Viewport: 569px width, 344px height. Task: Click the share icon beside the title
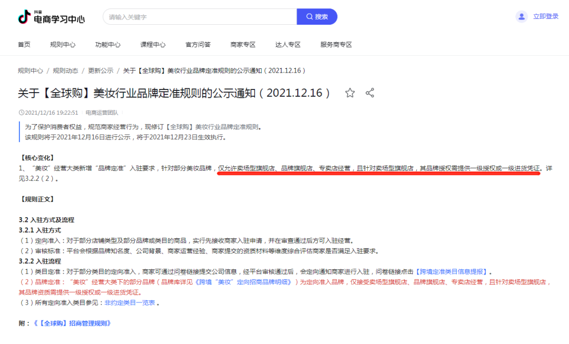[x=370, y=93]
